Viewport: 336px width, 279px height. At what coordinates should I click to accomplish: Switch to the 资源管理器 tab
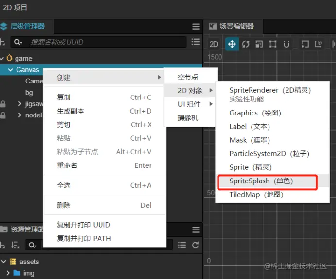point(21,230)
